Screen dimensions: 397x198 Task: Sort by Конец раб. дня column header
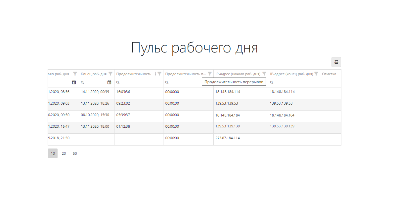tap(94, 74)
